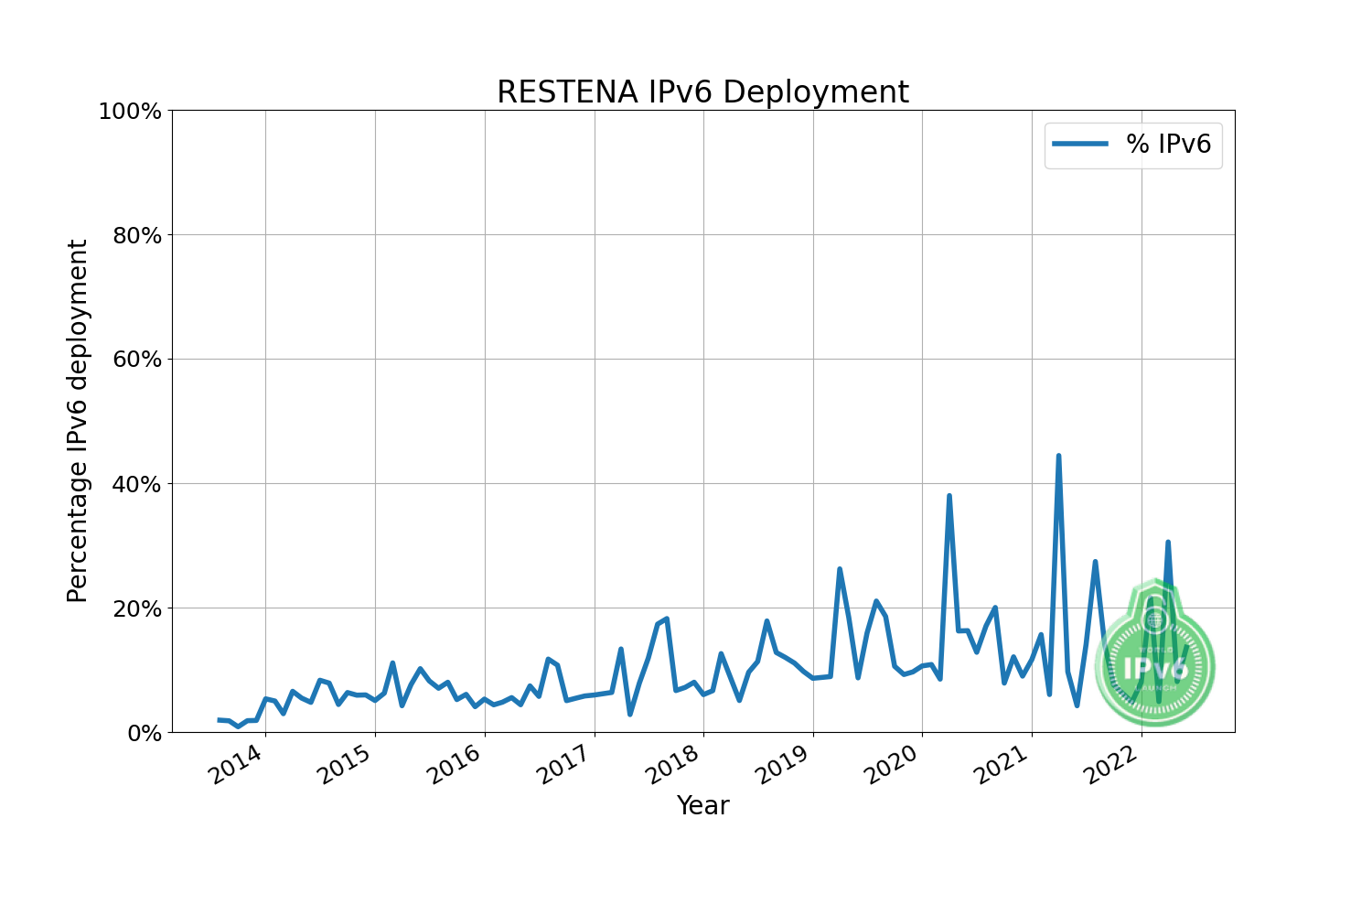
Task: Click the highest peak of the line in 2021
Action: (1058, 456)
